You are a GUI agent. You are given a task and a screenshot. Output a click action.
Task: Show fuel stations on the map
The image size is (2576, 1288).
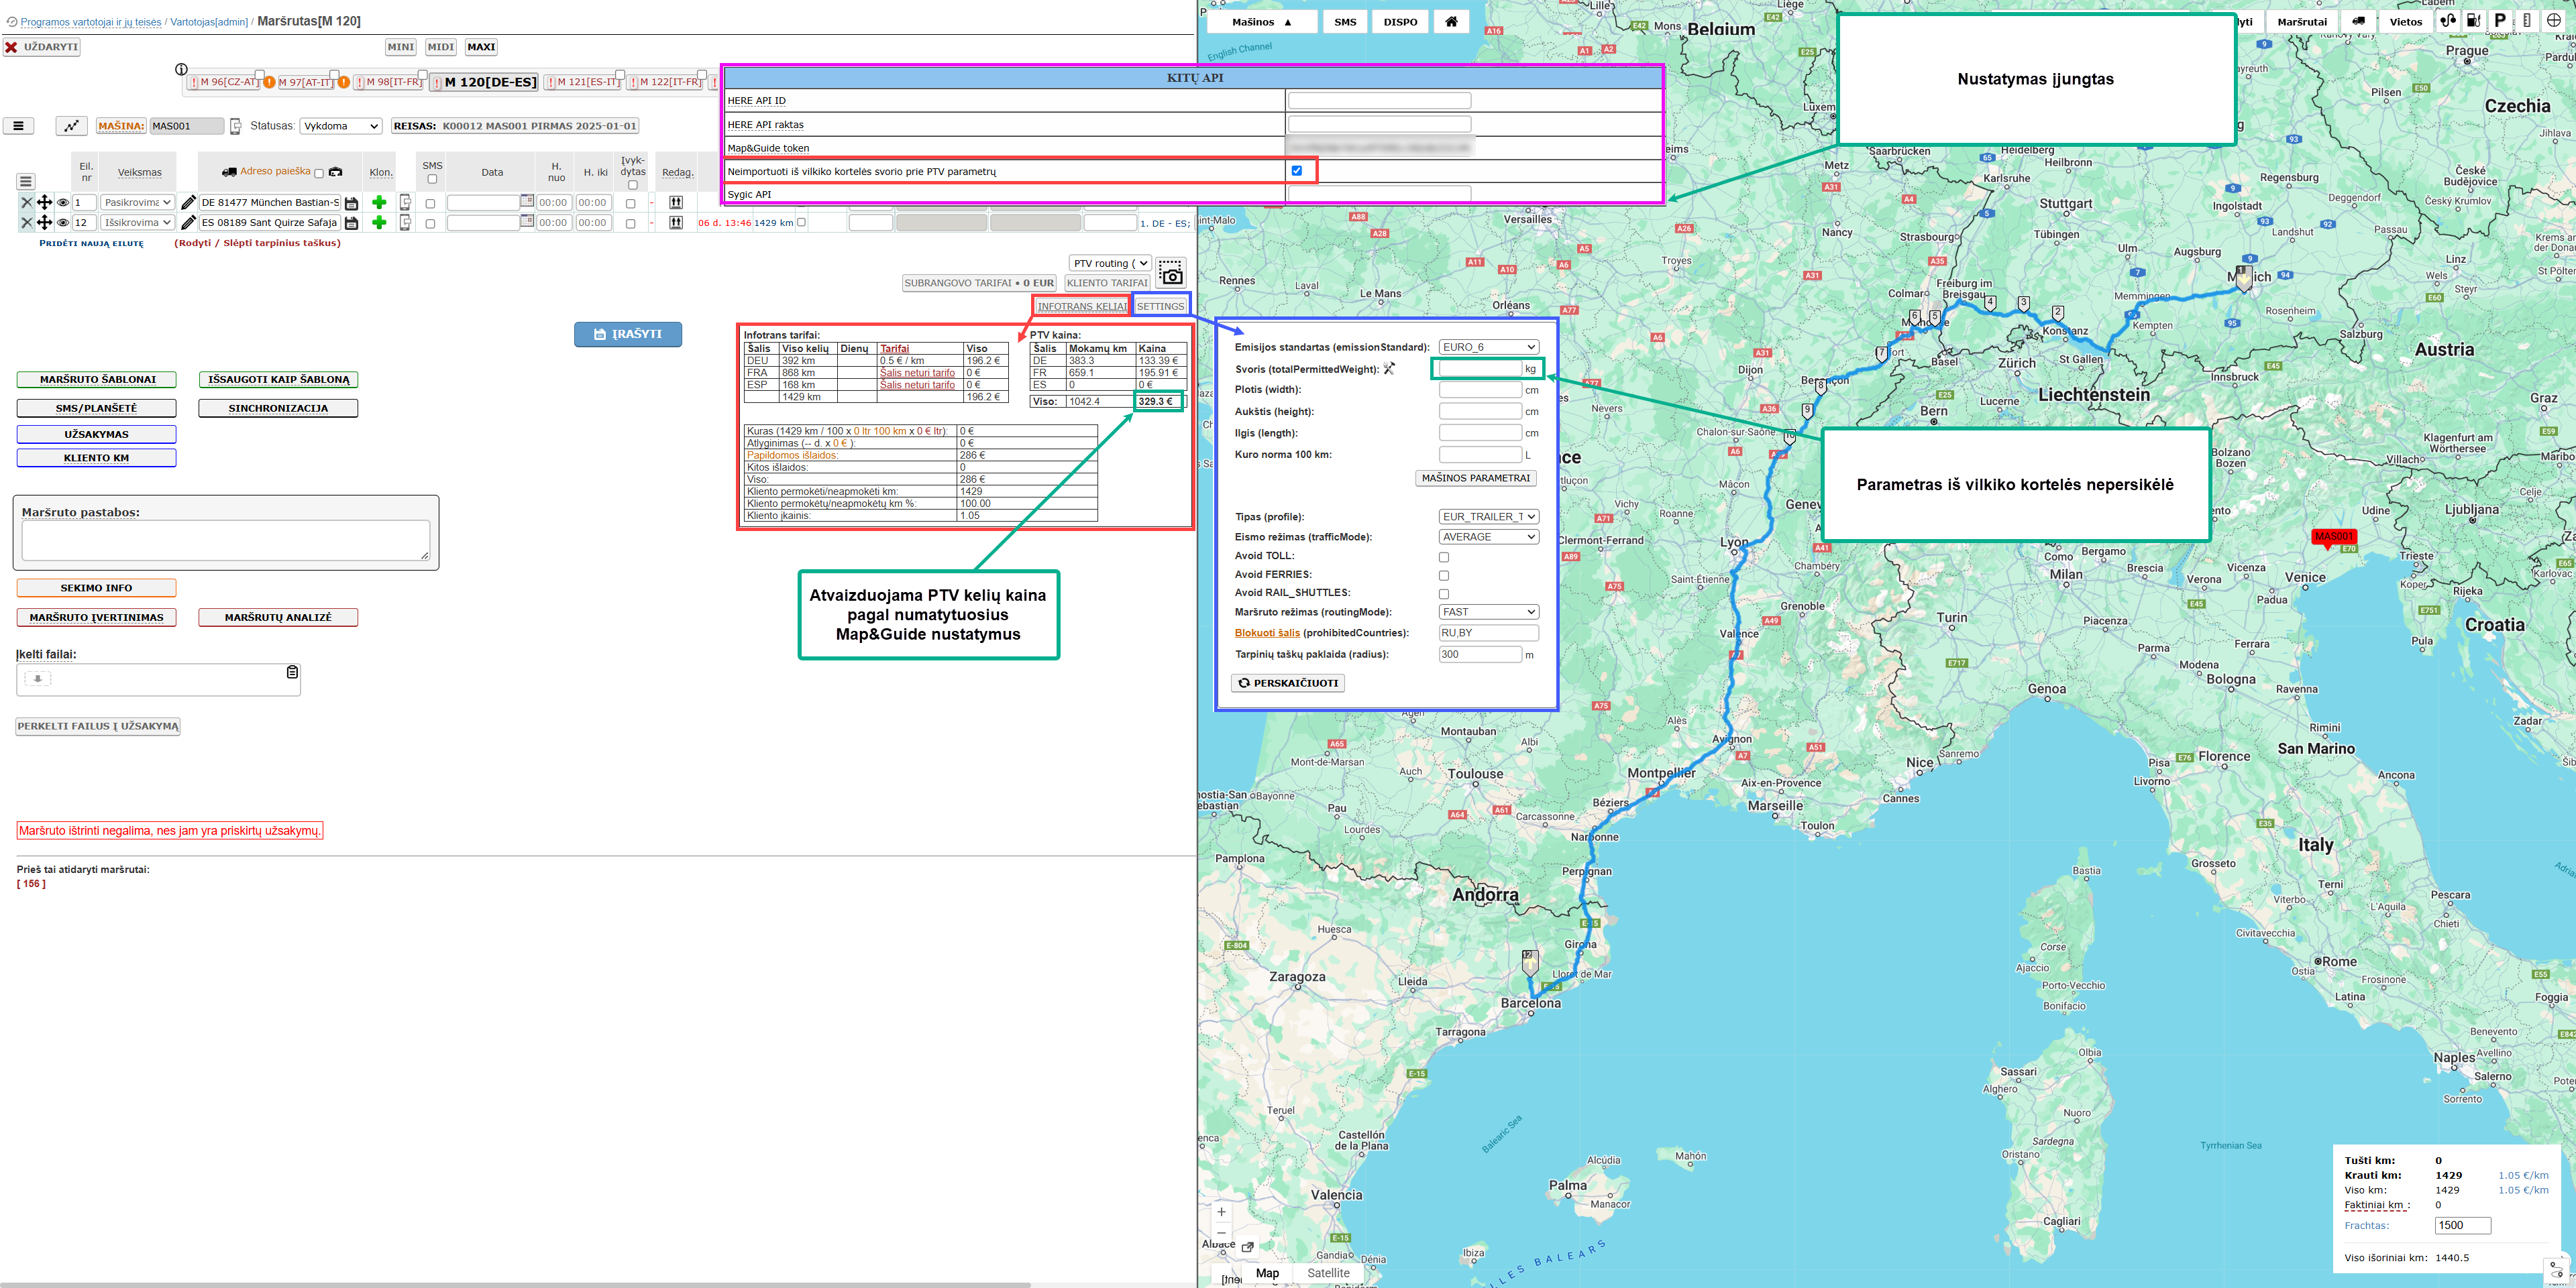click(x=2473, y=20)
